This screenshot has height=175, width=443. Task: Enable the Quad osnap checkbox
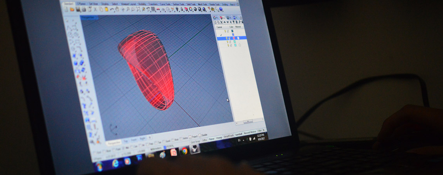pos(164,141)
